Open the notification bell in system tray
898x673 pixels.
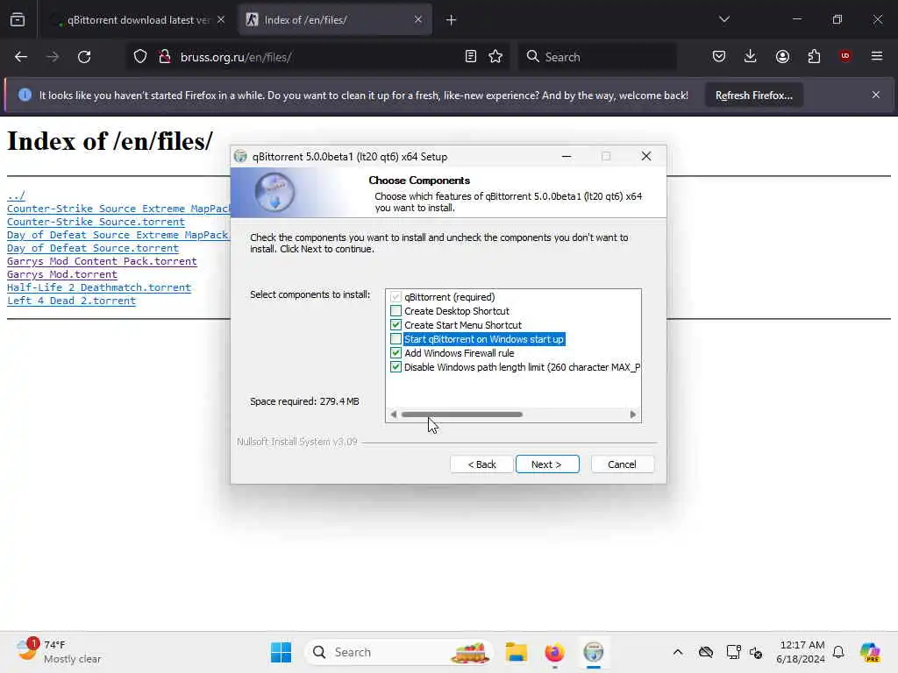coord(838,652)
